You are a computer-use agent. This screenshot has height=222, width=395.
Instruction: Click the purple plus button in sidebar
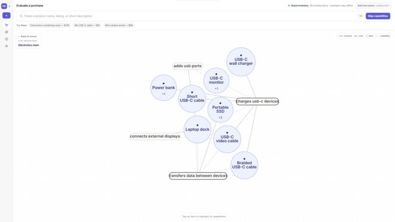(x=6, y=16)
